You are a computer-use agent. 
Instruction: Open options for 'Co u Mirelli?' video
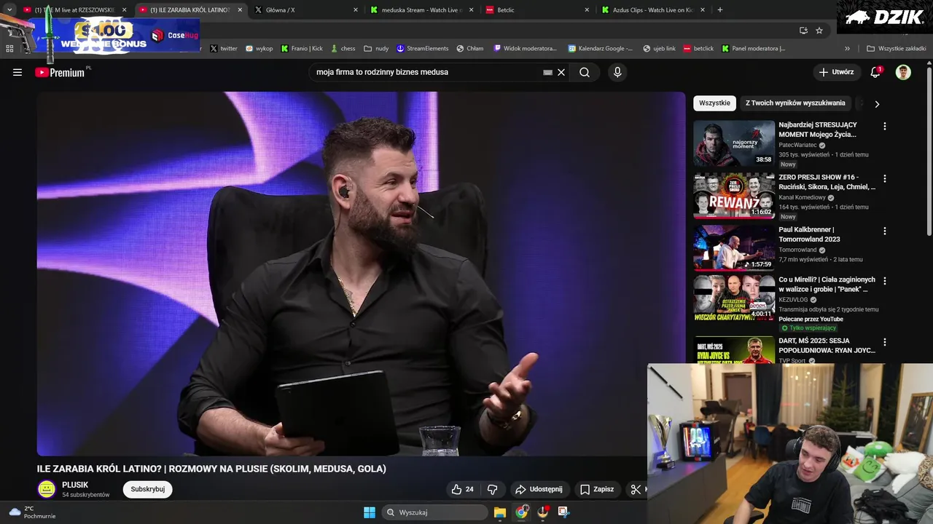[885, 281]
